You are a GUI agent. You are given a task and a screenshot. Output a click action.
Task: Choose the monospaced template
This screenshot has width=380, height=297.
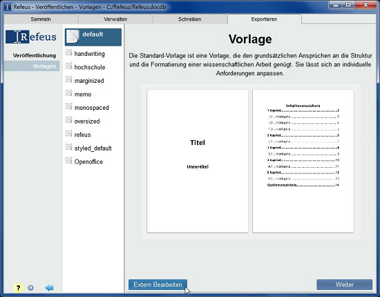(x=92, y=108)
